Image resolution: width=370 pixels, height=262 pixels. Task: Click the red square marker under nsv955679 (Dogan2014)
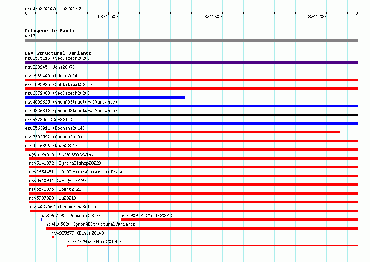(53, 237)
